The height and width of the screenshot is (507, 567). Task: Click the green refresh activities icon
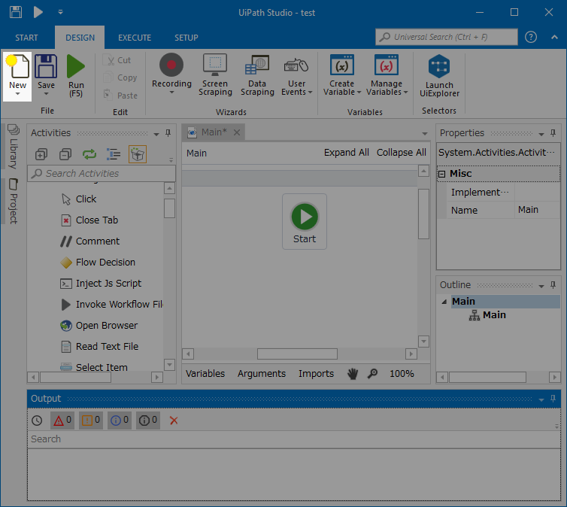(89, 154)
